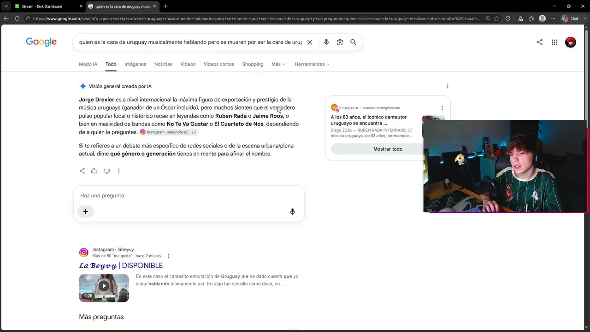Open the Instagram labeyvy source icon
Screen dimensions: 590x332
[83, 253]
